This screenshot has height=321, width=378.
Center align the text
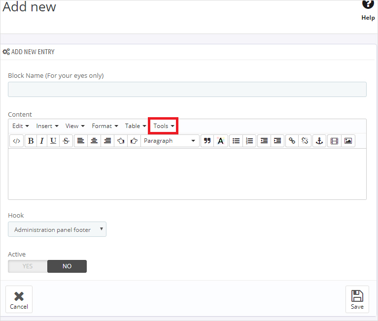94,141
